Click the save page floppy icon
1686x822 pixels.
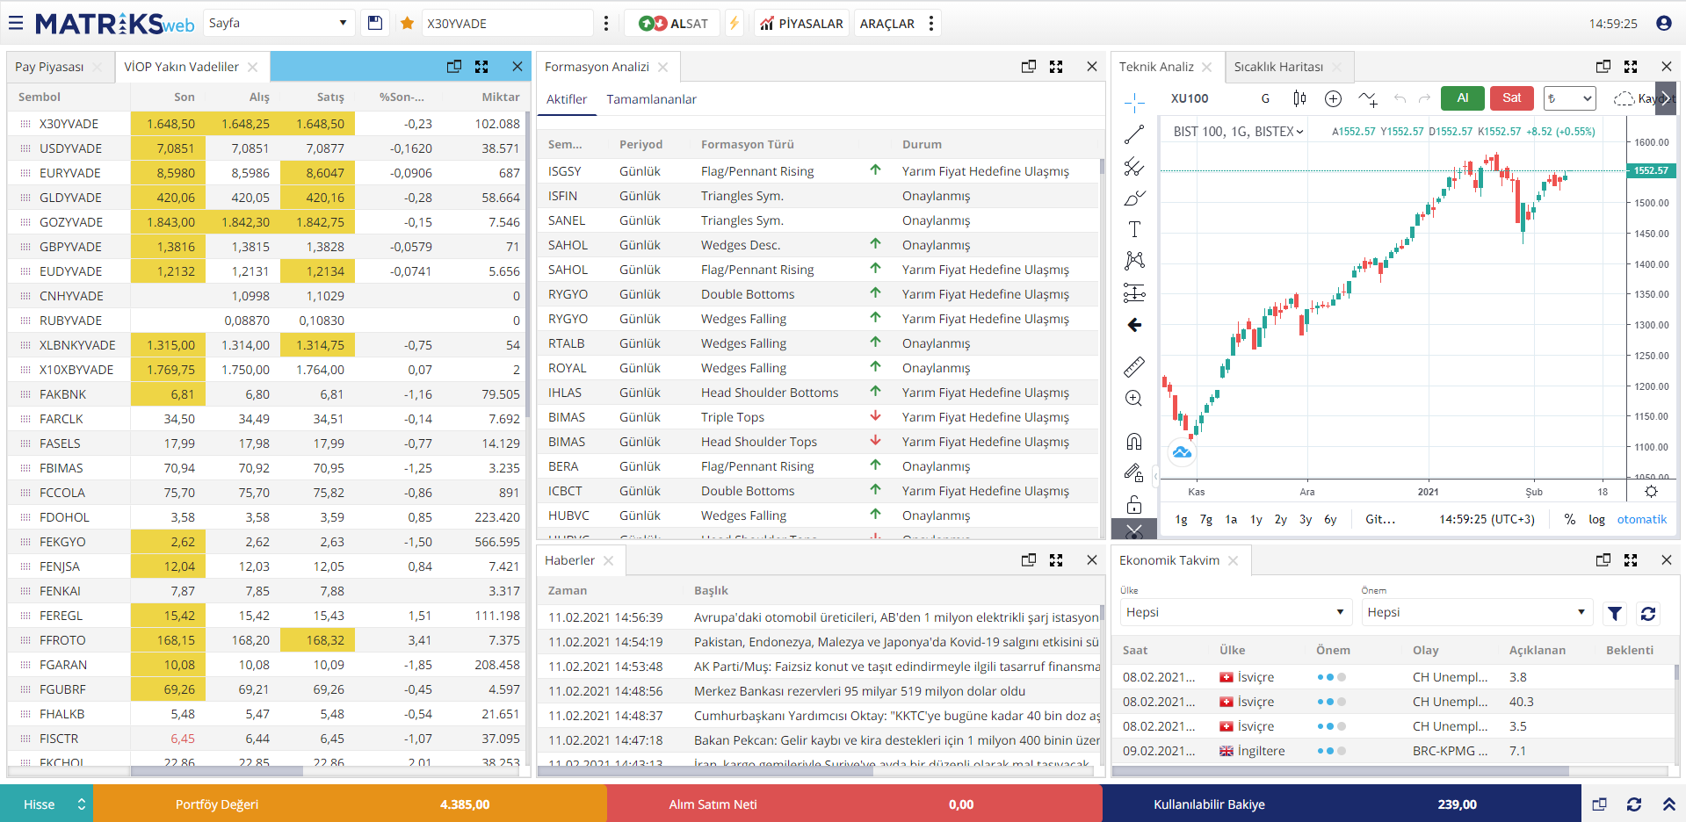(x=375, y=24)
